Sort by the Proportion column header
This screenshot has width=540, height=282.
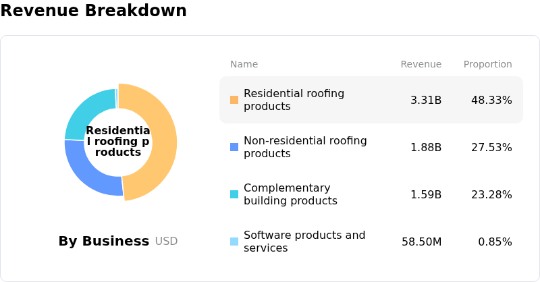coord(487,65)
